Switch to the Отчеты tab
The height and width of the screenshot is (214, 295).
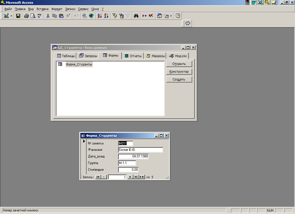(x=133, y=56)
